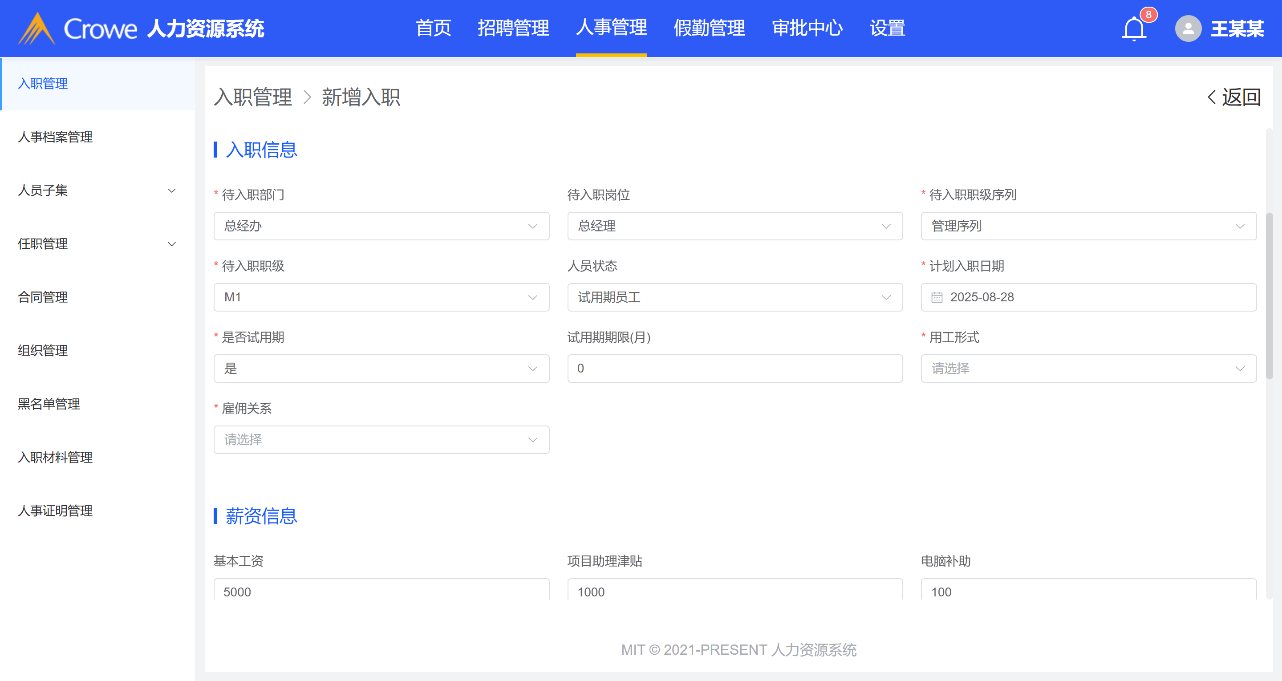This screenshot has width=1282, height=681.
Task: Click the 入职管理 breadcrumb link
Action: pyautogui.click(x=253, y=97)
